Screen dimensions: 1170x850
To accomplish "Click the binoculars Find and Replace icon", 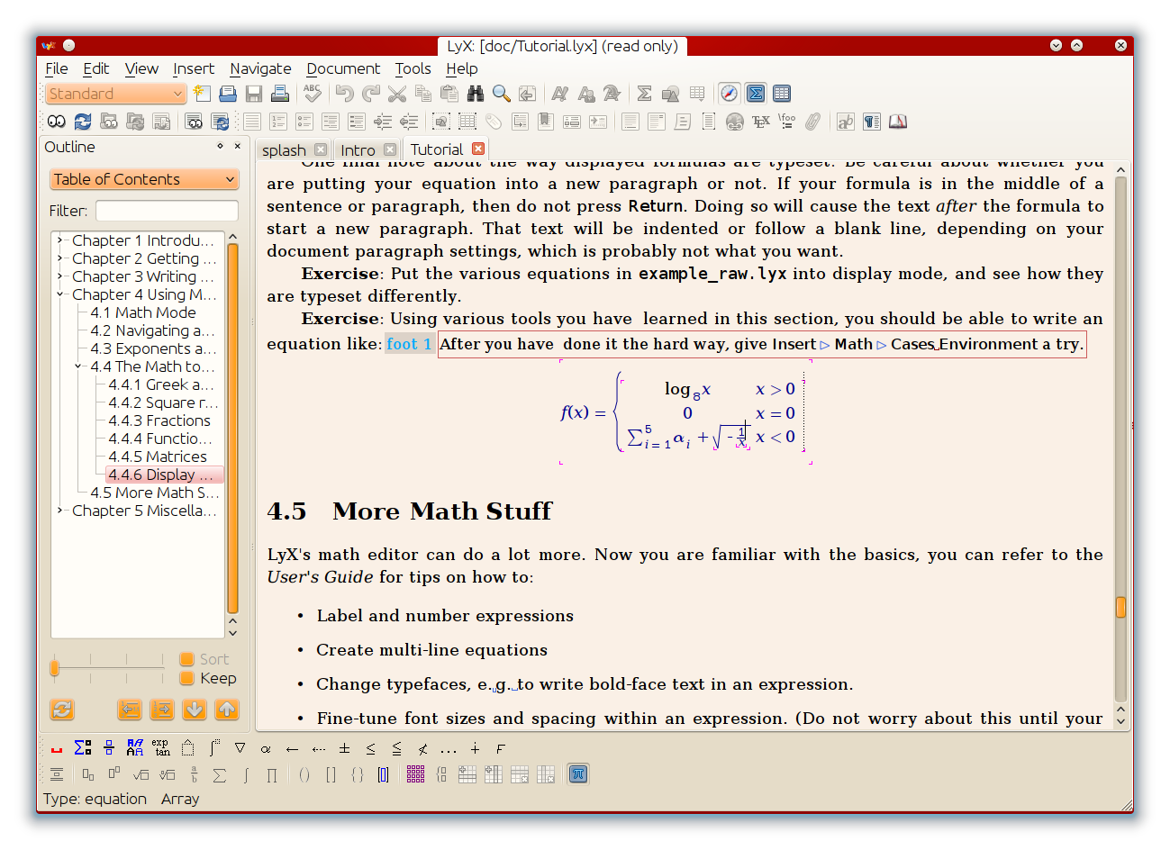I will click(x=475, y=93).
